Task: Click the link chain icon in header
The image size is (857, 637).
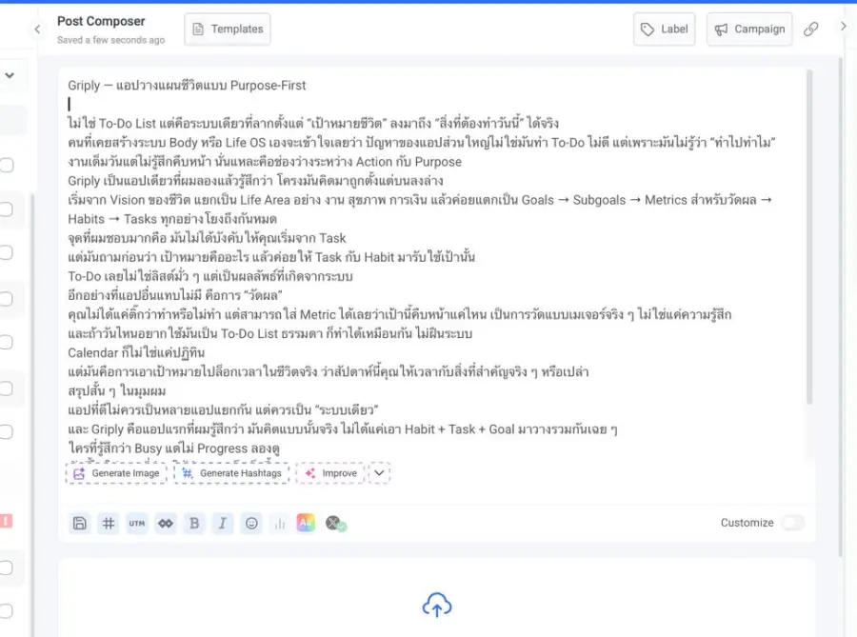Action: [811, 29]
